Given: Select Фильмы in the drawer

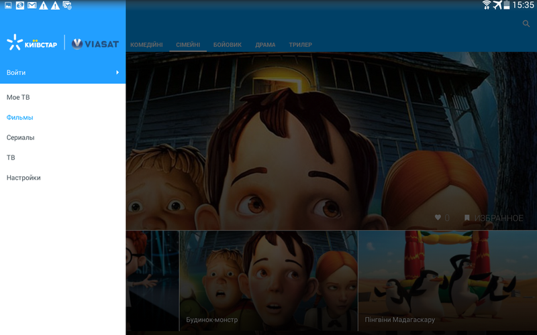Looking at the screenshot, I should tap(62, 118).
